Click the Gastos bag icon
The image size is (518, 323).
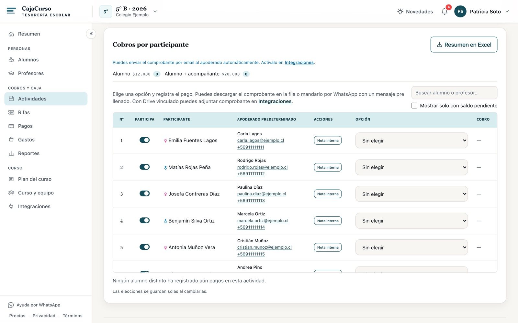click(11, 140)
